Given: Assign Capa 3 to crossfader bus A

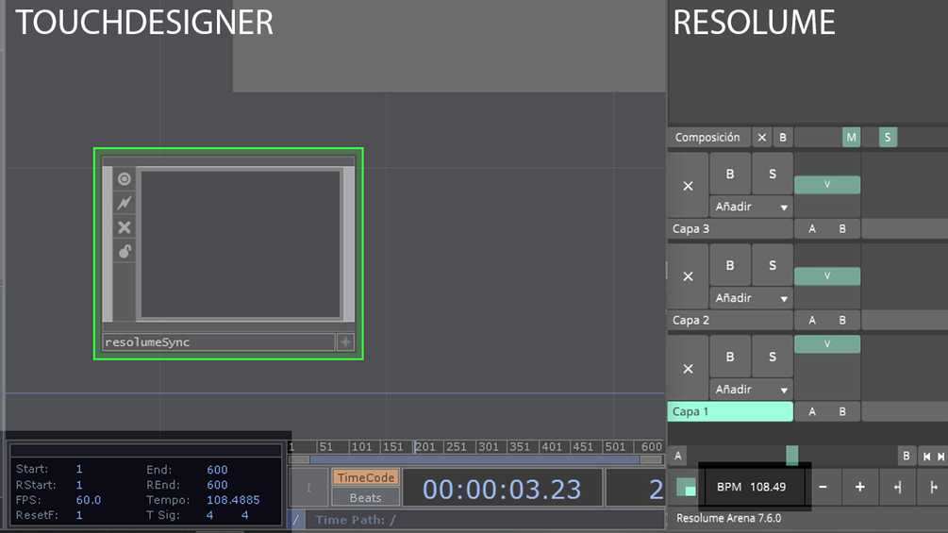Looking at the screenshot, I should coord(812,229).
